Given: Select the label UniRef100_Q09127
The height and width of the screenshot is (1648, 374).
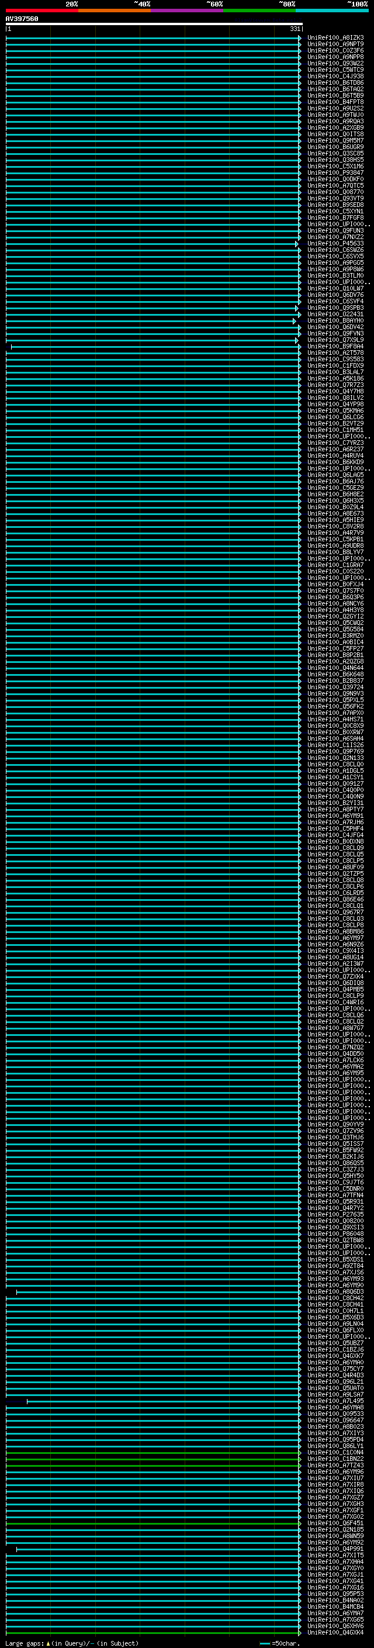Looking at the screenshot, I should 335,784.
